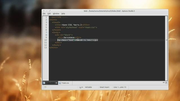The width and height of the screenshot is (180, 101).
Task: Click the heading text "Заголовок"
Action: [69, 37]
